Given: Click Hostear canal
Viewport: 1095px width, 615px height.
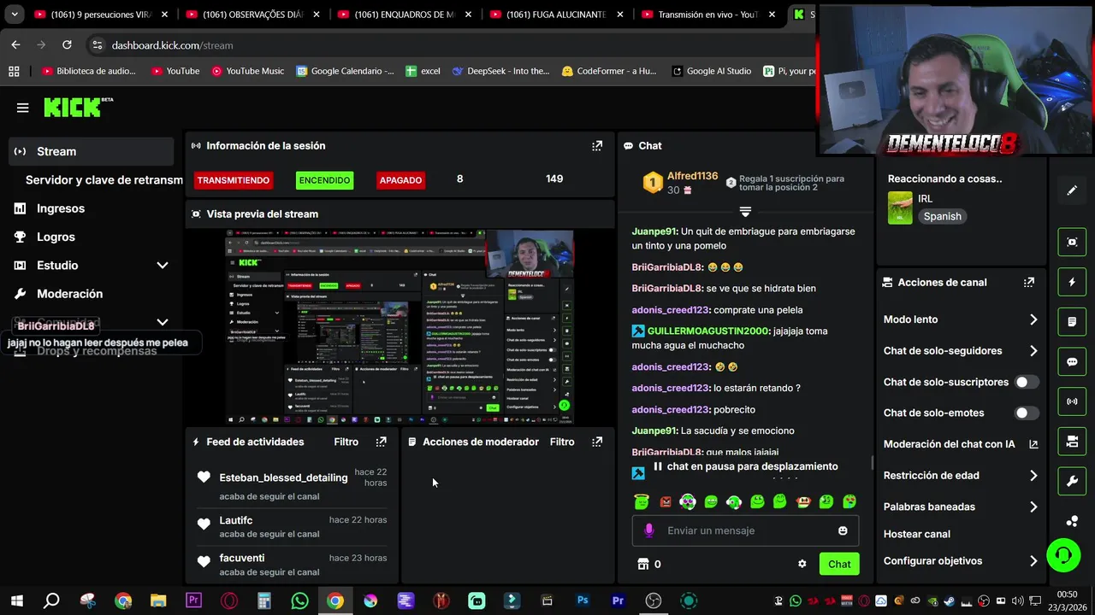Looking at the screenshot, I should point(917,534).
